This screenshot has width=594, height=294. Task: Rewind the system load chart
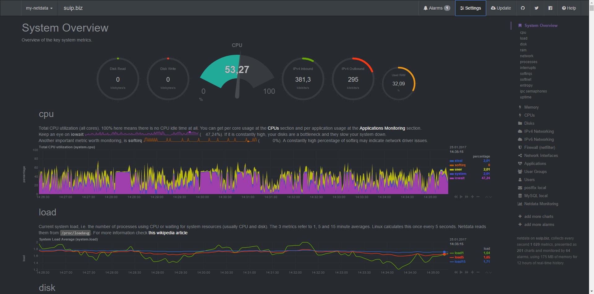(x=456, y=272)
